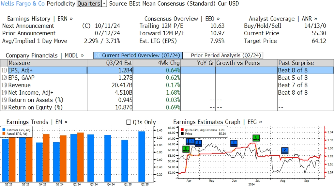
Task: Click the Past Surprise column header
Action: pos(305,63)
